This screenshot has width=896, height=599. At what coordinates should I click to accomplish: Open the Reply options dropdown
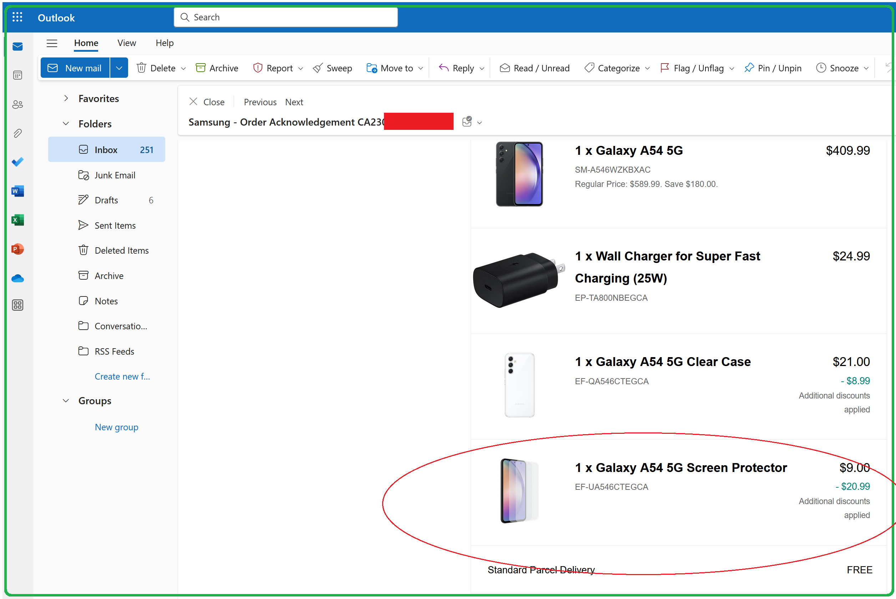(x=482, y=68)
